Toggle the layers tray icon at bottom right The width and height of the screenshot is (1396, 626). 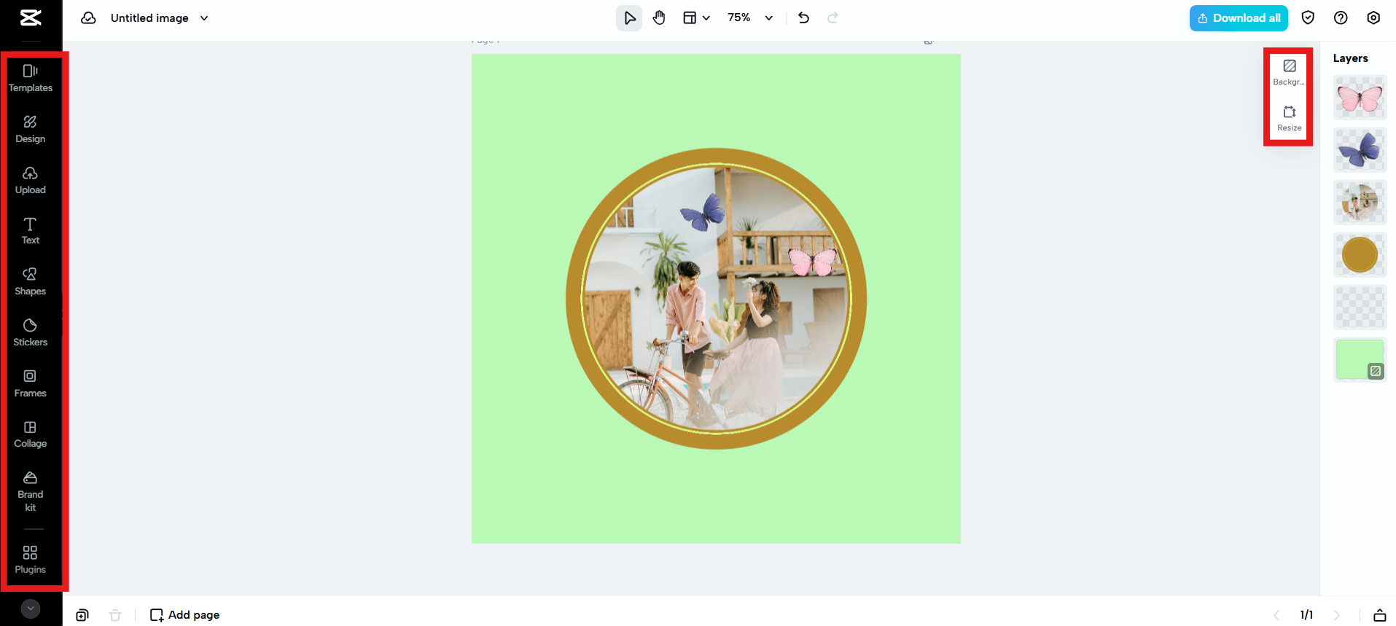(x=1380, y=615)
